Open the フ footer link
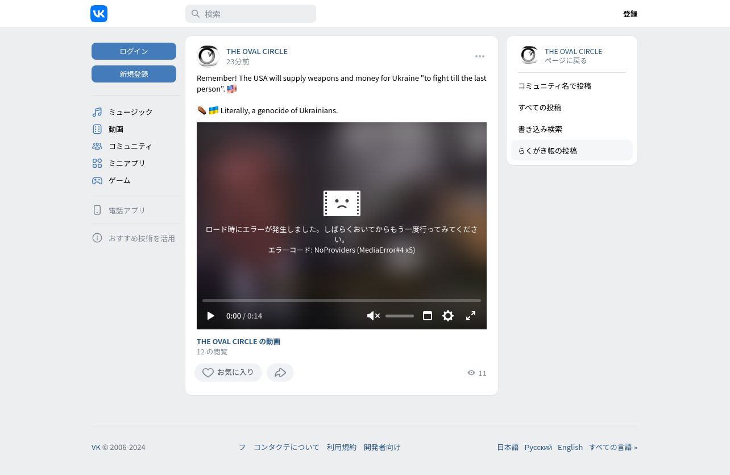Screen dimensions: 730x475 (242, 447)
